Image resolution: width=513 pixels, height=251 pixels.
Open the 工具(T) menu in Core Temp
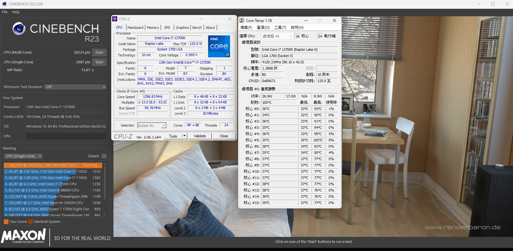coord(280,28)
